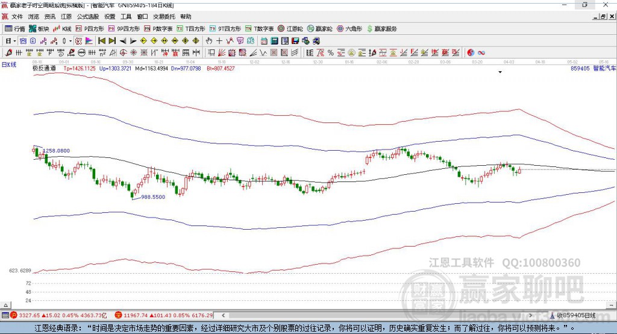
Task: Open 赢家服务 service page
Action: (x=381, y=29)
